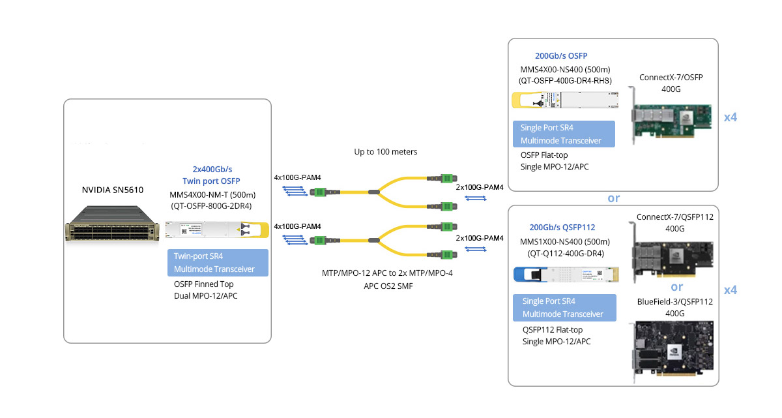Select '2x100G-PAM4' label beside the upper cable
The image size is (782, 418).
480,187
